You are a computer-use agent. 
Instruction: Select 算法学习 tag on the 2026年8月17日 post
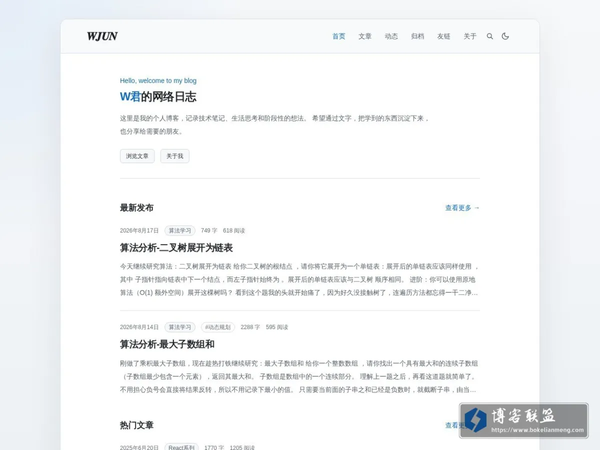[180, 230]
